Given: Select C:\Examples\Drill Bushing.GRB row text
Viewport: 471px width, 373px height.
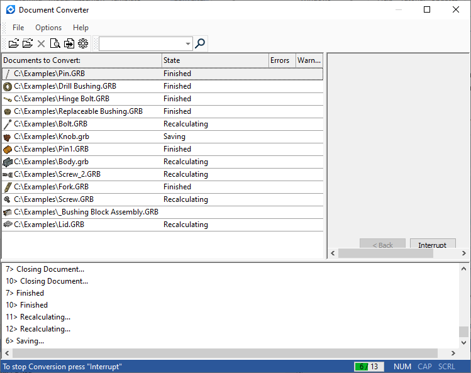Looking at the screenshot, I should pyautogui.click(x=65, y=86).
